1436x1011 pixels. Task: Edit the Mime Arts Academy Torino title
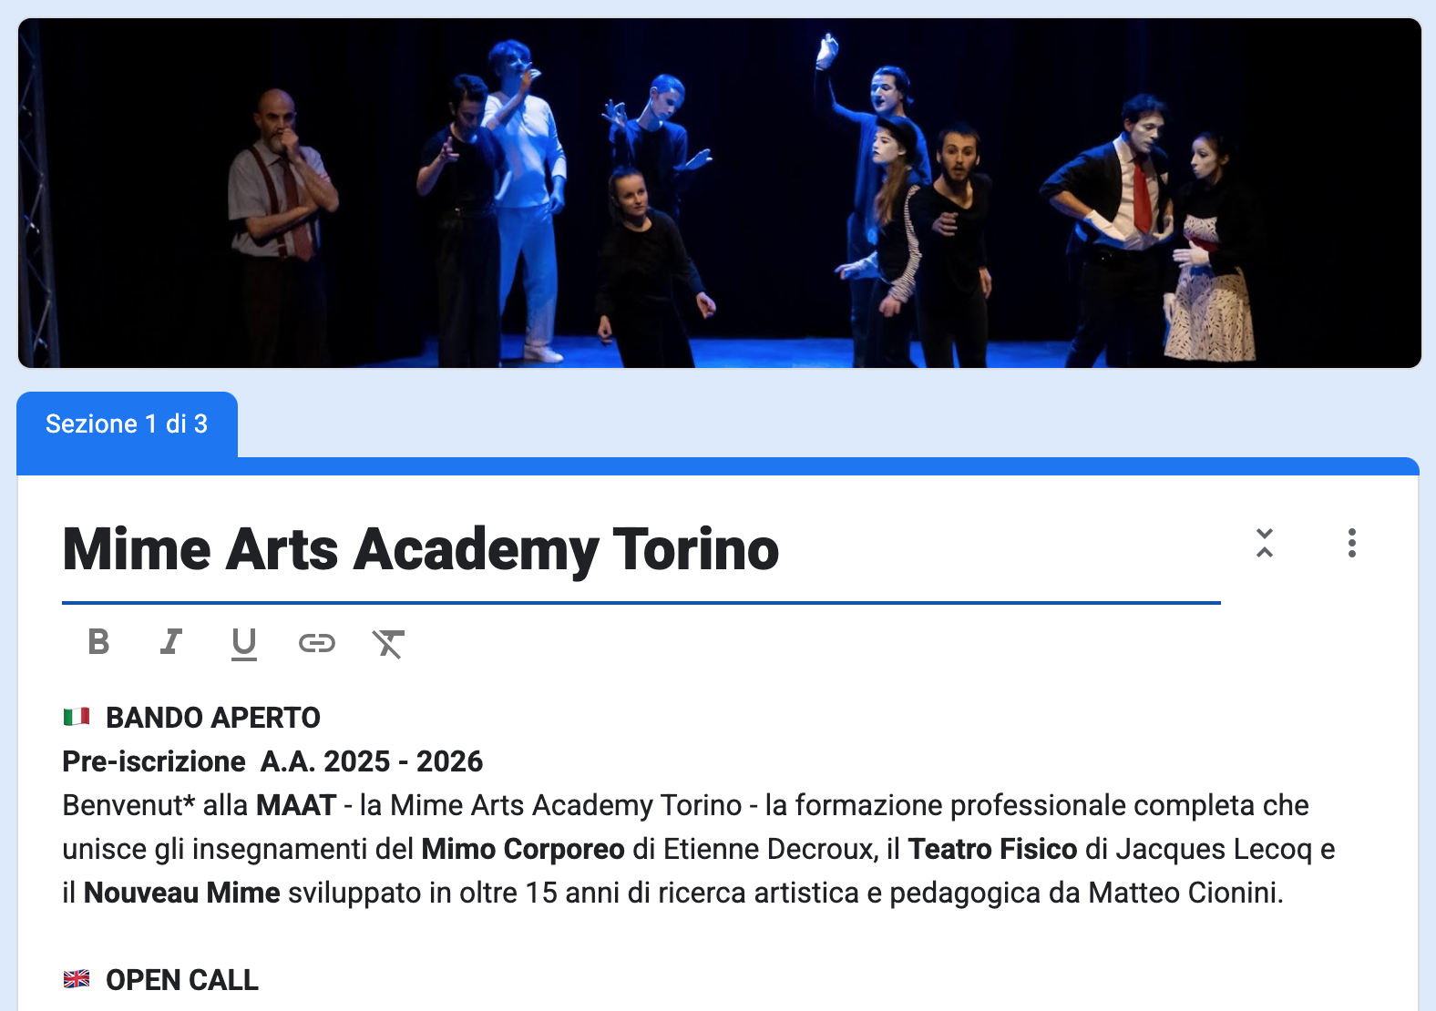pos(641,550)
